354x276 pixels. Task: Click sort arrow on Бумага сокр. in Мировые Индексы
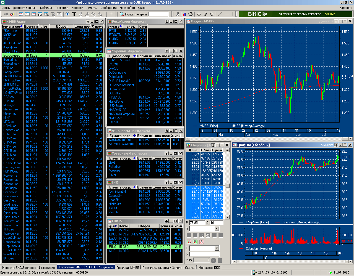[134, 56]
